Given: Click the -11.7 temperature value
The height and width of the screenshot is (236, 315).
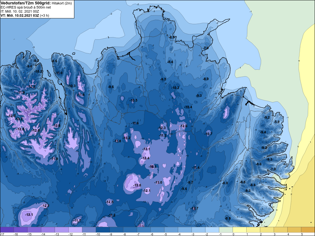Looking at the screenshot, I should (77, 221).
